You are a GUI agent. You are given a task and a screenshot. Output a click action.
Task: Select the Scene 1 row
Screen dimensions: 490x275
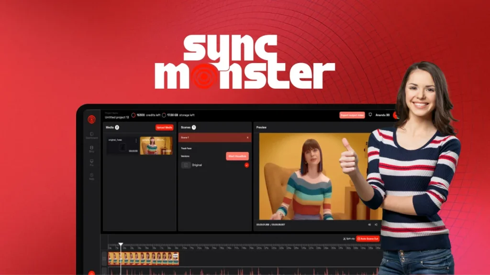(215, 137)
